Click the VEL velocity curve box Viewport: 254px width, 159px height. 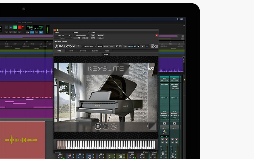coord(152,127)
